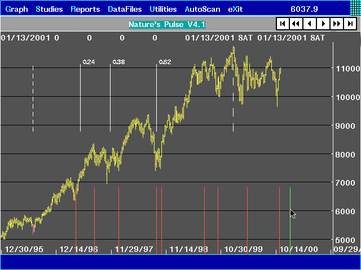Click the green vertical cycle line
The image size is (361, 270).
[290, 219]
